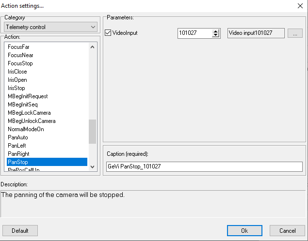Open the Category dropdown
Screen dimensions: 308x241
(x=50, y=27)
